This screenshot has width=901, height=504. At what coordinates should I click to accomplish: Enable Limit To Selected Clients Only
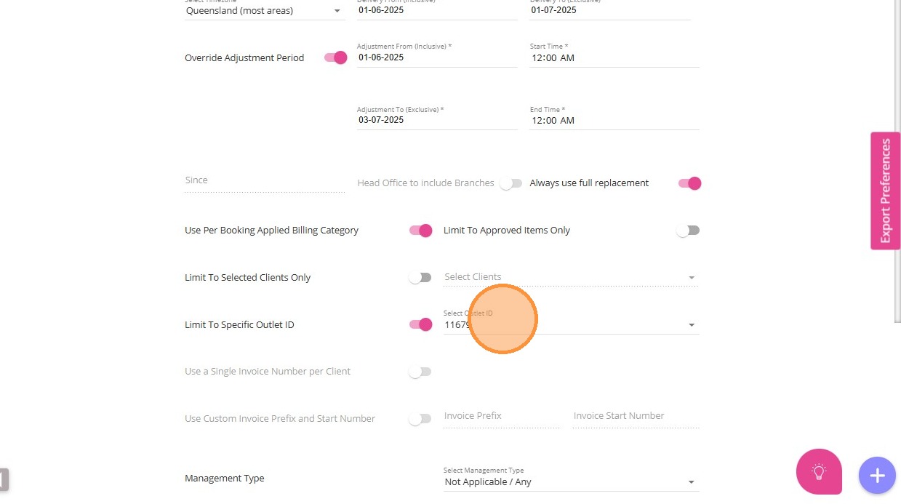pos(420,278)
